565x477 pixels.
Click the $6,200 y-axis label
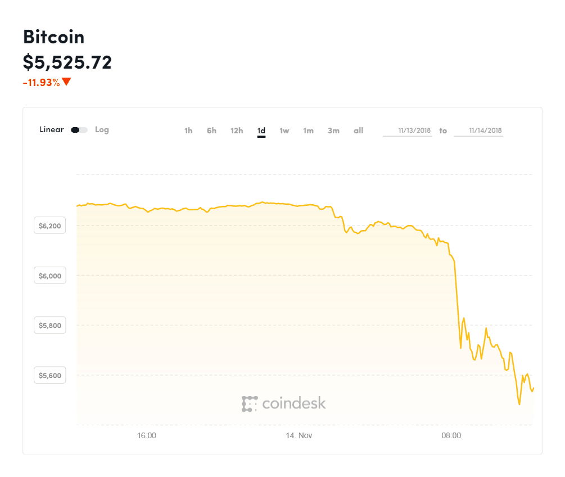[50, 226]
